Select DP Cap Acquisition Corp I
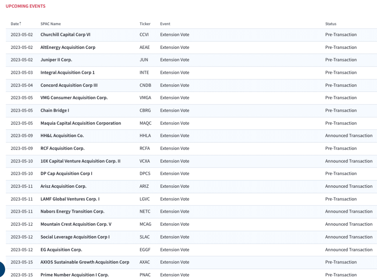Screen dimensions: 377x280 tap(66, 173)
